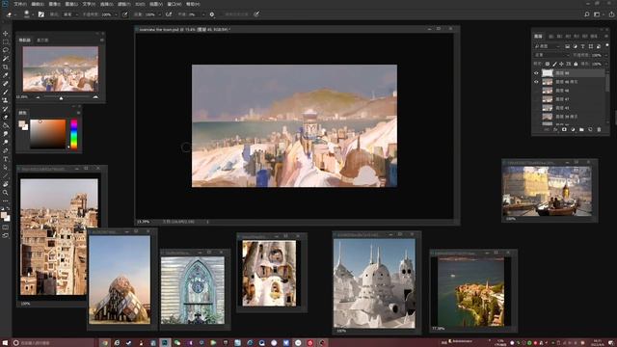Select the Pen tool

tap(6, 150)
